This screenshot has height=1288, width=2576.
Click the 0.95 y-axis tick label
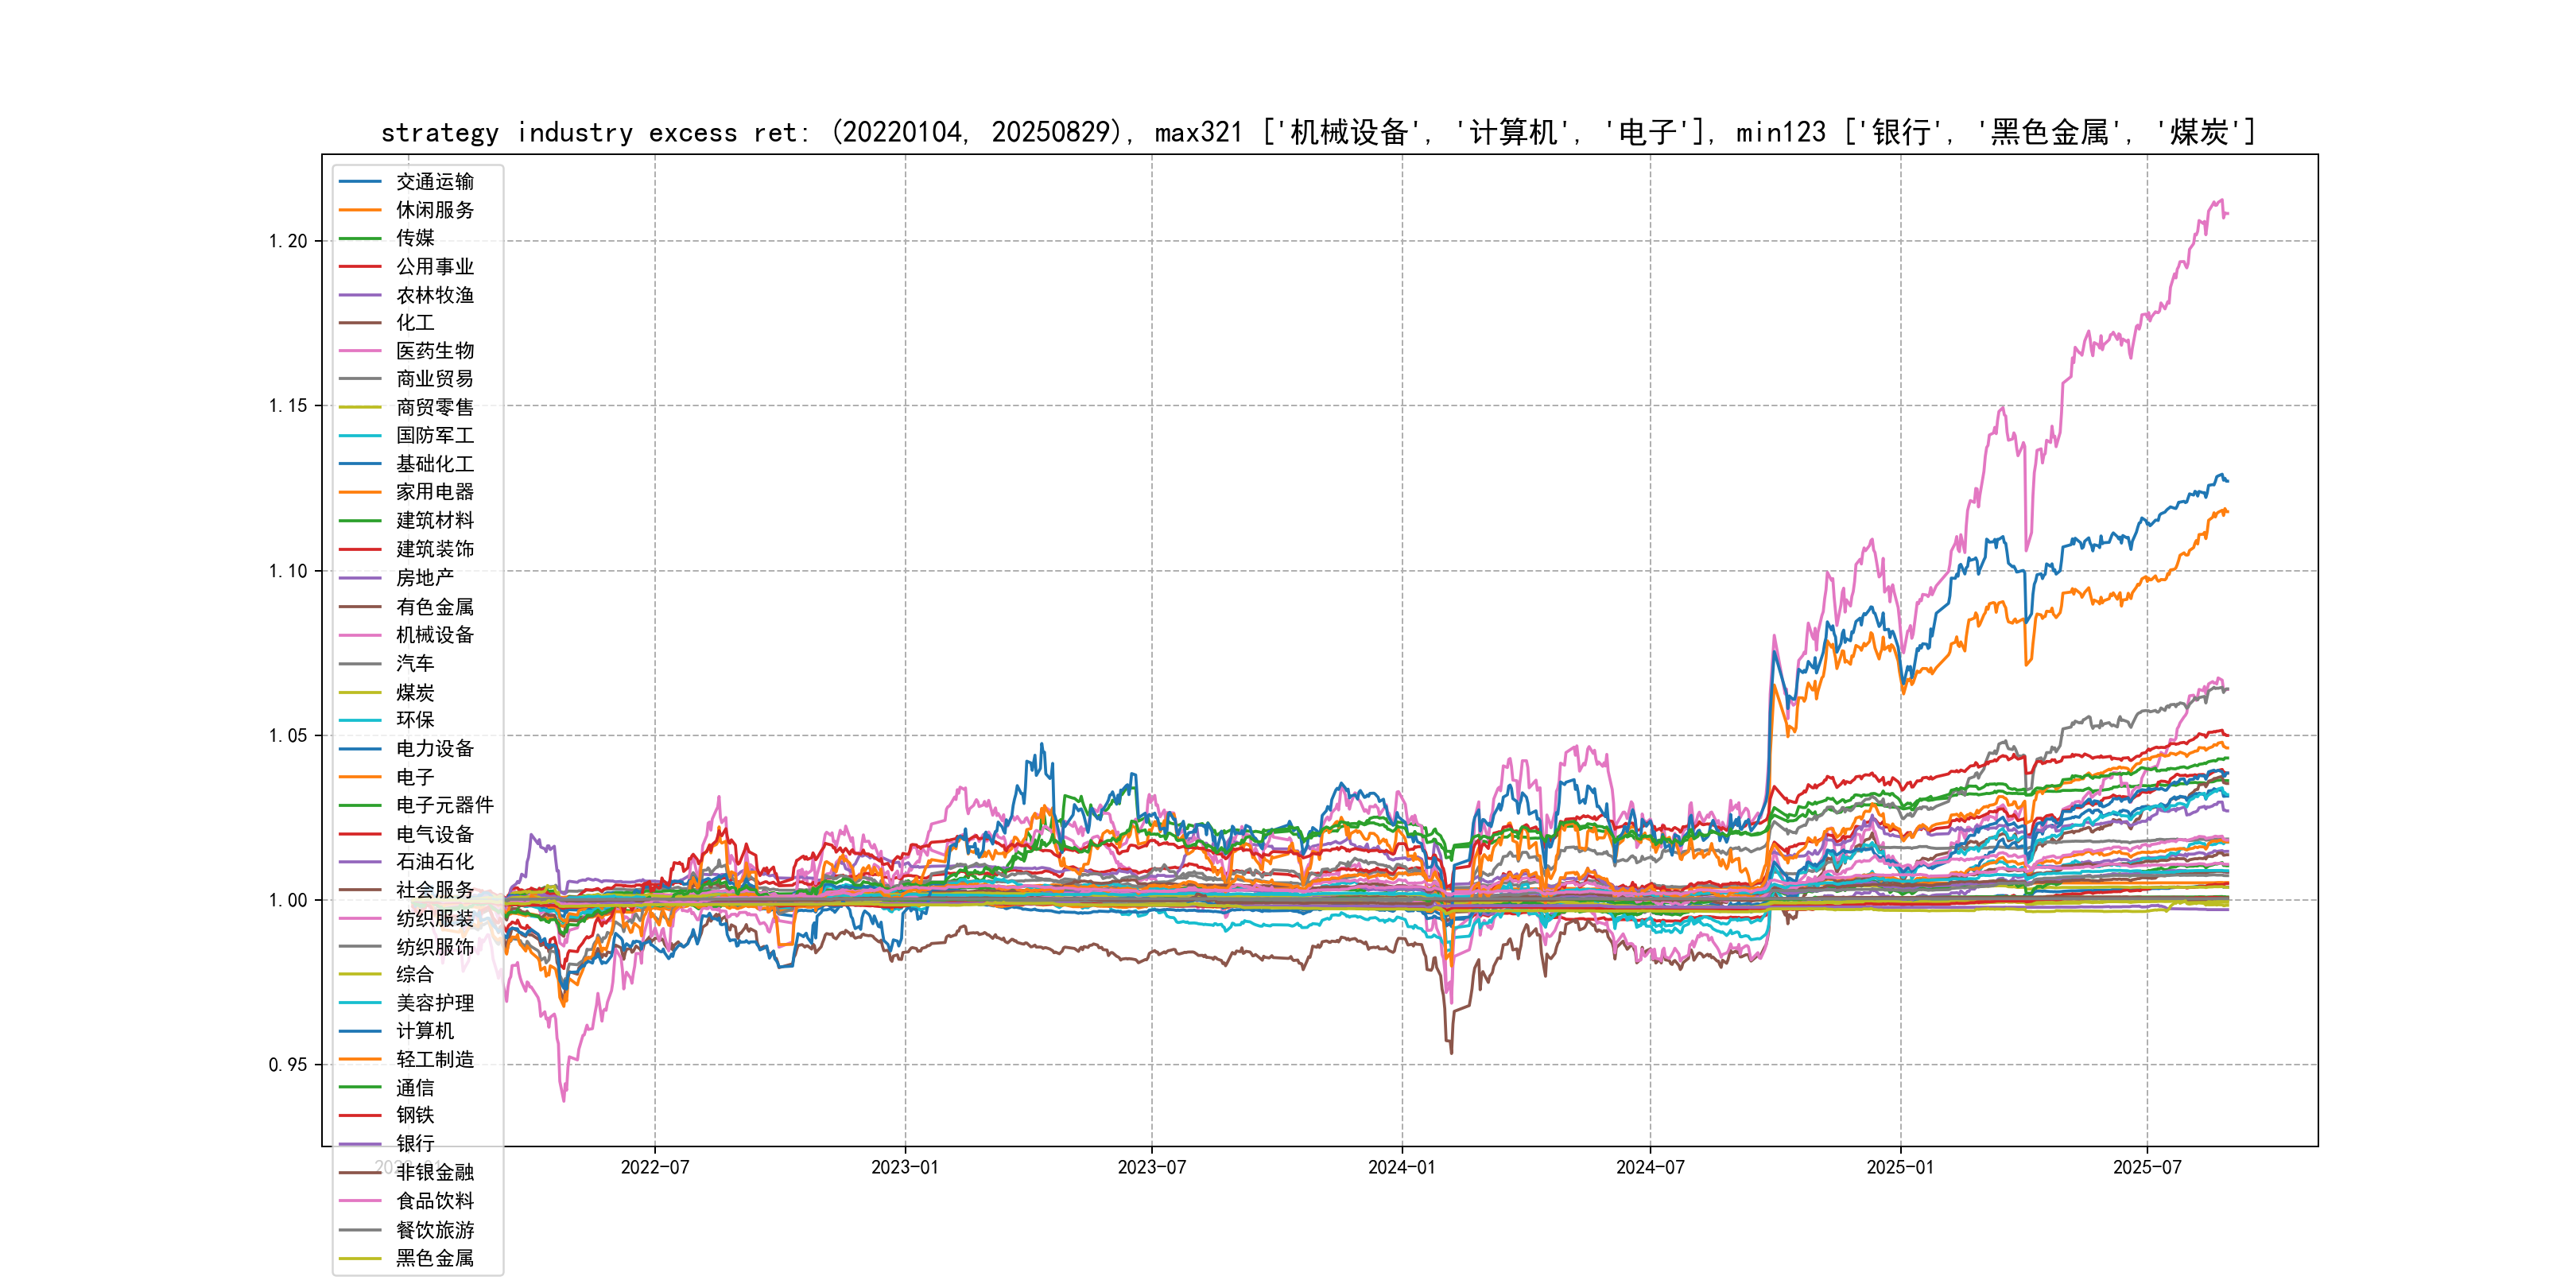(x=288, y=1065)
